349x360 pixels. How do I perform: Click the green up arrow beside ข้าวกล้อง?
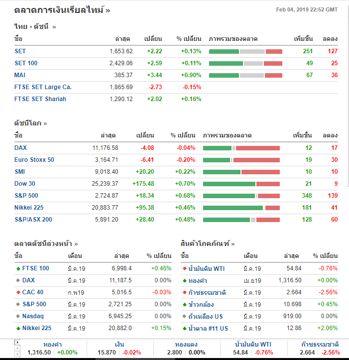(185, 304)
